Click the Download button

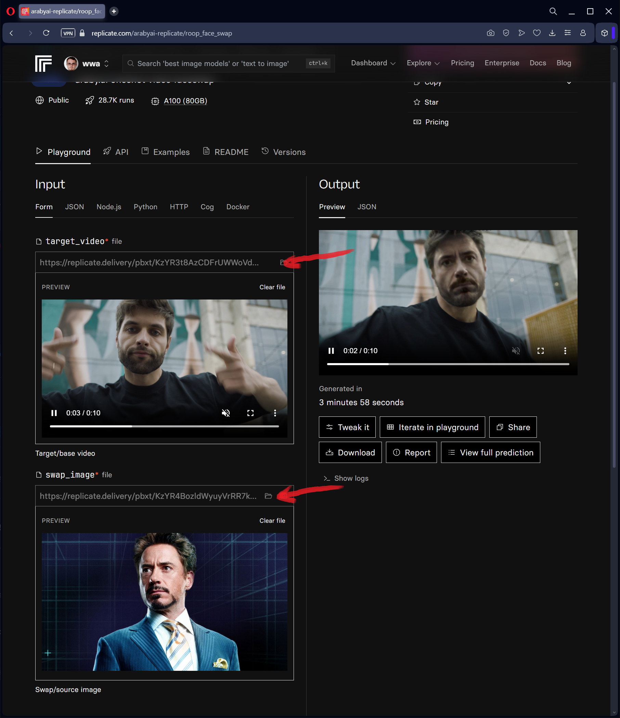tap(350, 453)
